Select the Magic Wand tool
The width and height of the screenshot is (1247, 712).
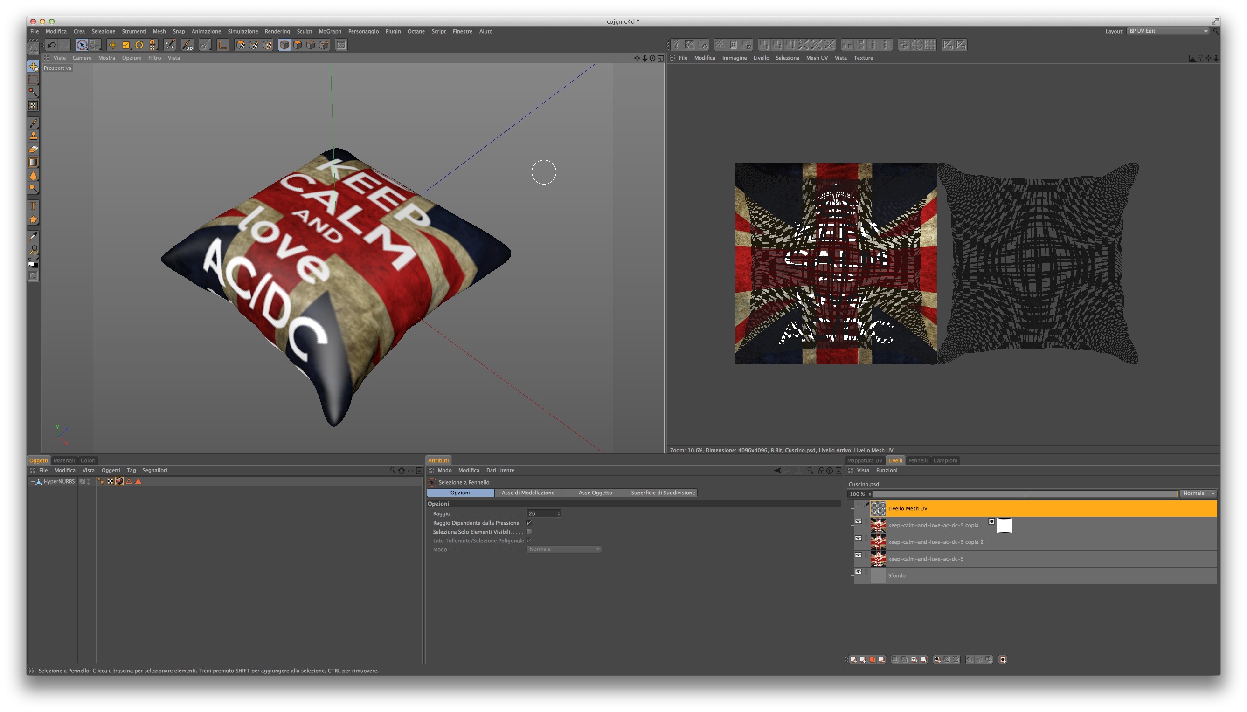[33, 92]
